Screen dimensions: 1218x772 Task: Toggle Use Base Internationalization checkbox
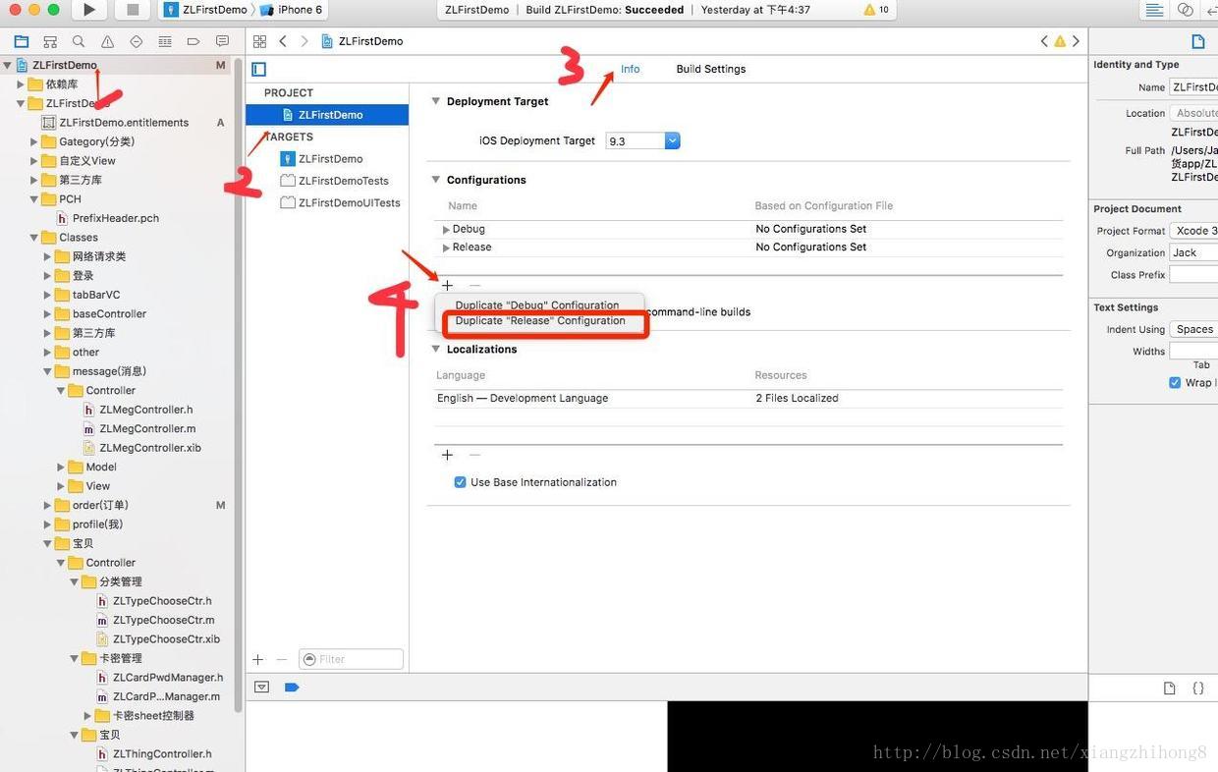coord(460,482)
